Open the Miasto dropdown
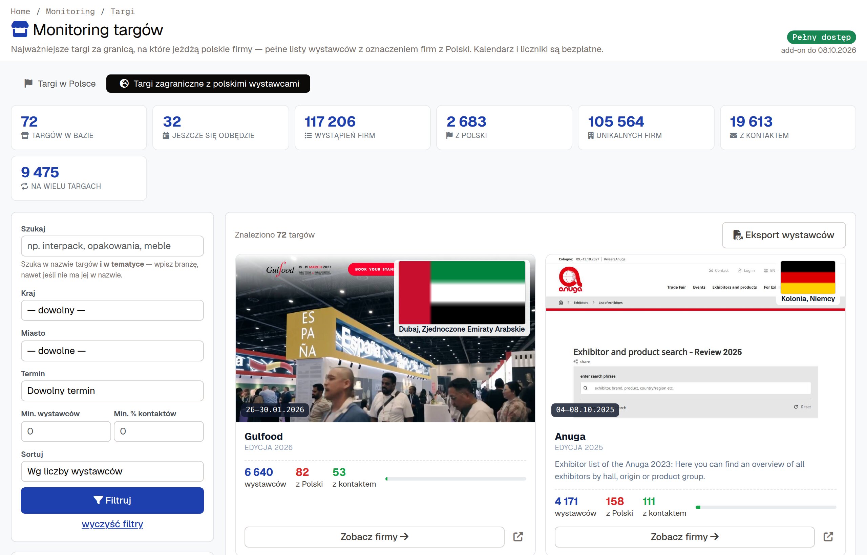867x555 pixels. 112,351
